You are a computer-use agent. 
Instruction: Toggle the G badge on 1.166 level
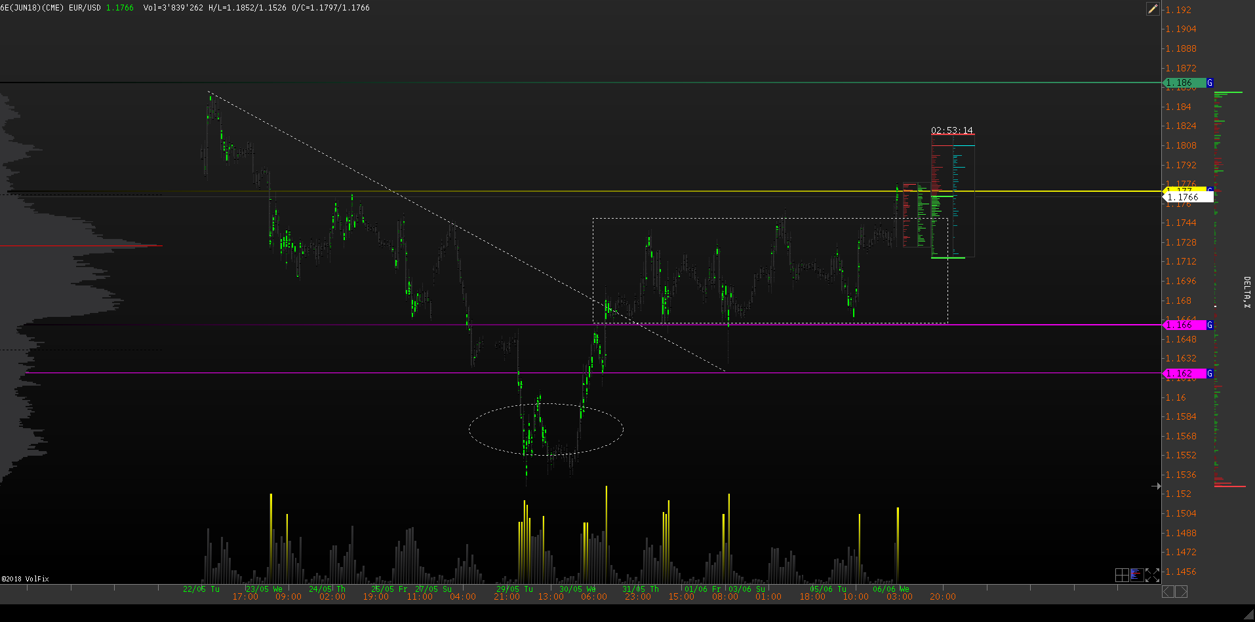click(1210, 325)
